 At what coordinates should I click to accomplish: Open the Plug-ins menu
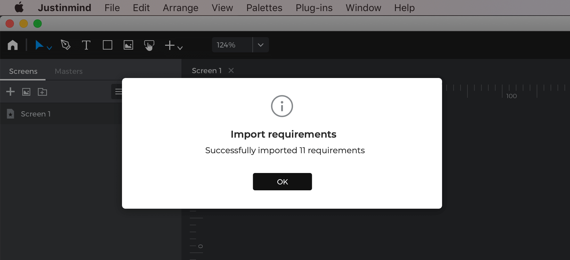coord(314,8)
